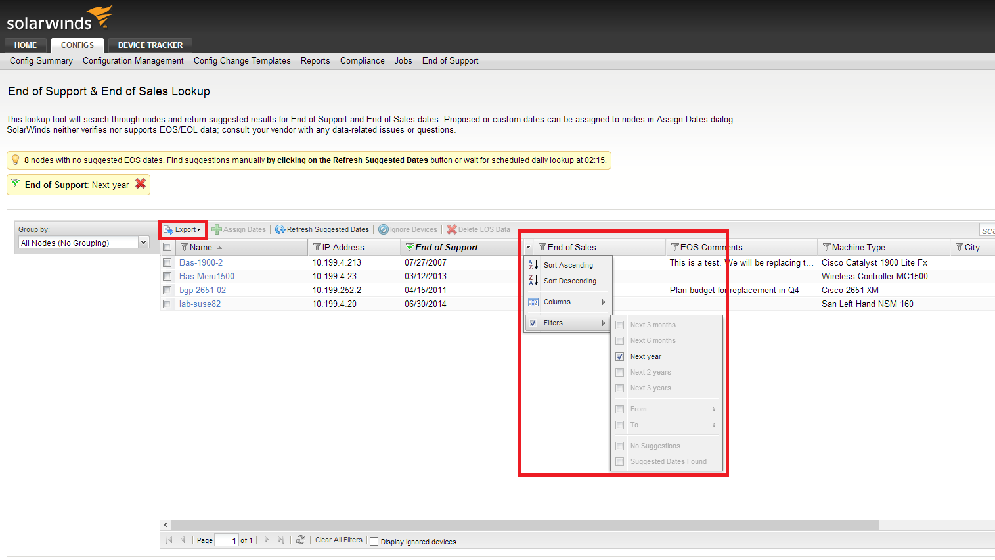Open the Bas-Meru1500 node link
Image resolution: width=995 pixels, height=560 pixels.
coord(207,276)
